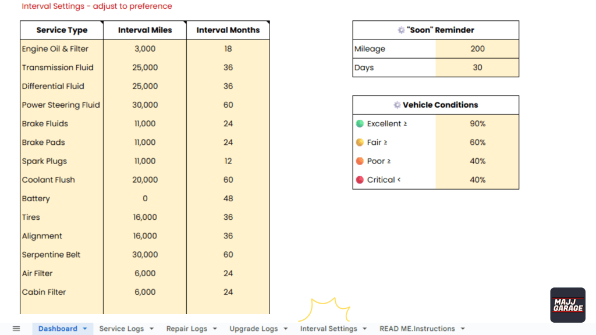596x335 pixels.
Task: Click the Service Type column header
Action: tap(62, 30)
